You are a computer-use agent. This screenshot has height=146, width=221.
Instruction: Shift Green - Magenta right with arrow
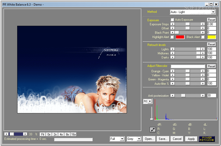point(203,79)
